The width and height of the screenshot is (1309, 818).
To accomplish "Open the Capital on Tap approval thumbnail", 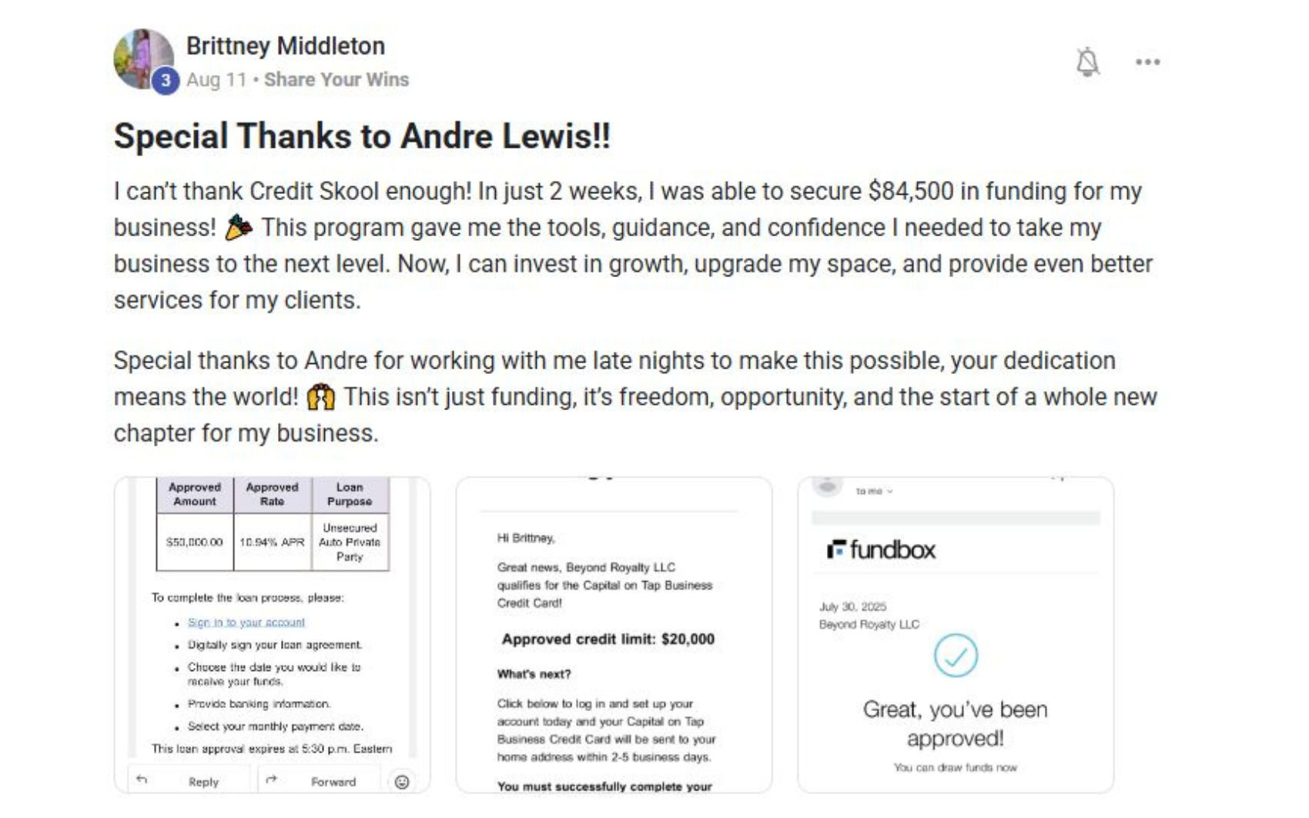I will pyautogui.click(x=614, y=635).
